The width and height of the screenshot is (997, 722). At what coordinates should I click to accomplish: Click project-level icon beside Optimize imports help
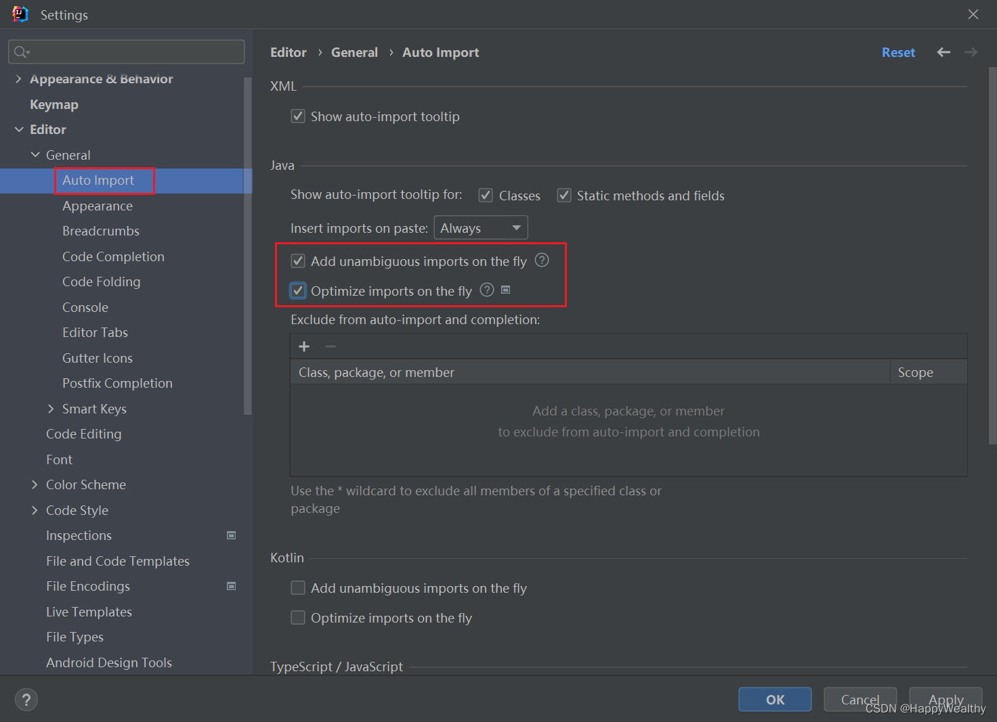point(505,290)
